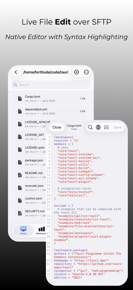The height and width of the screenshot is (290, 133).
Task: Open the circled ellipsis options menu
Action: click(86, 72)
